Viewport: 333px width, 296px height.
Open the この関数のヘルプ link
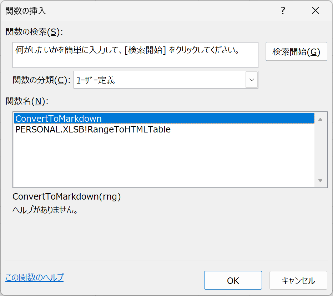34,277
